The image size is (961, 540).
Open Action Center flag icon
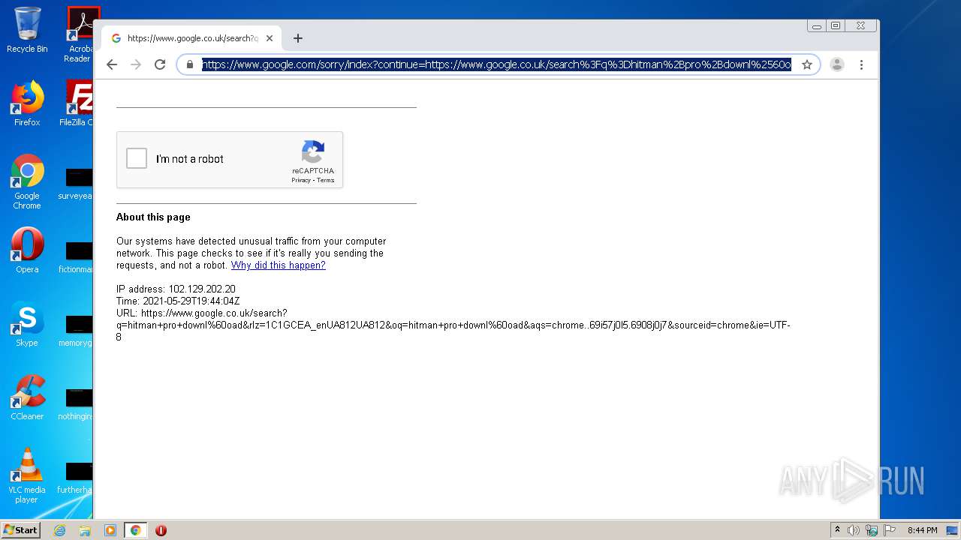click(890, 530)
